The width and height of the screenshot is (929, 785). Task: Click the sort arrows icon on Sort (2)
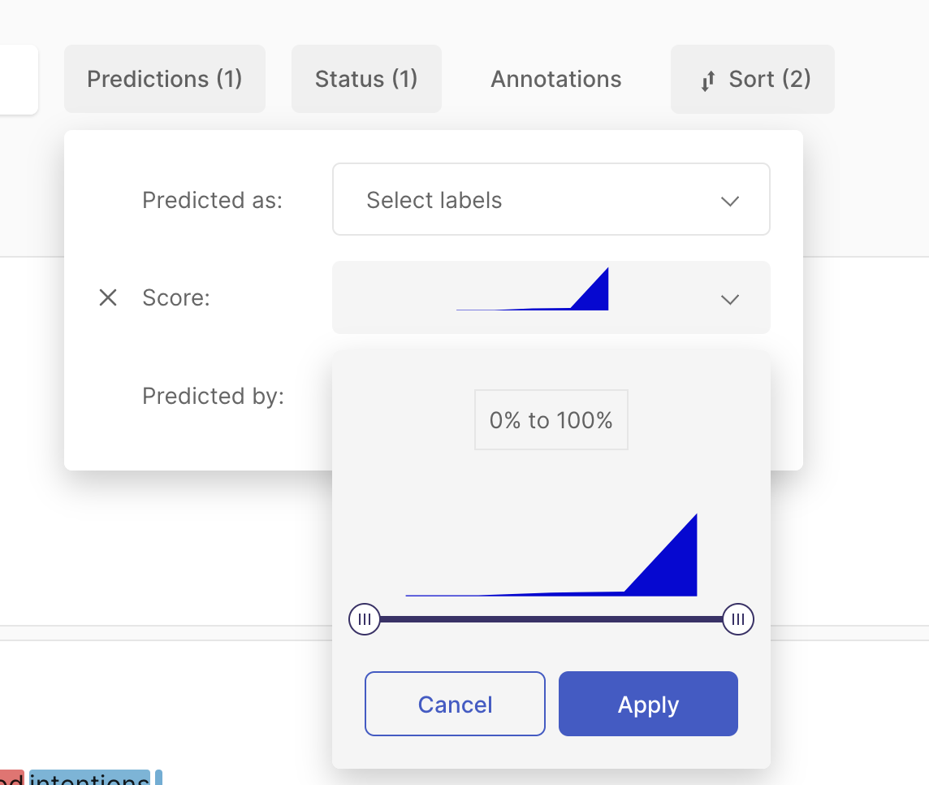click(706, 79)
